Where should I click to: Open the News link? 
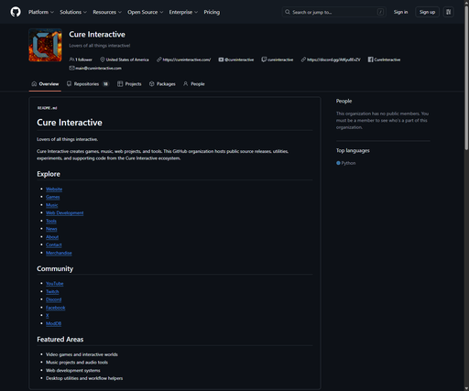pyautogui.click(x=51, y=229)
